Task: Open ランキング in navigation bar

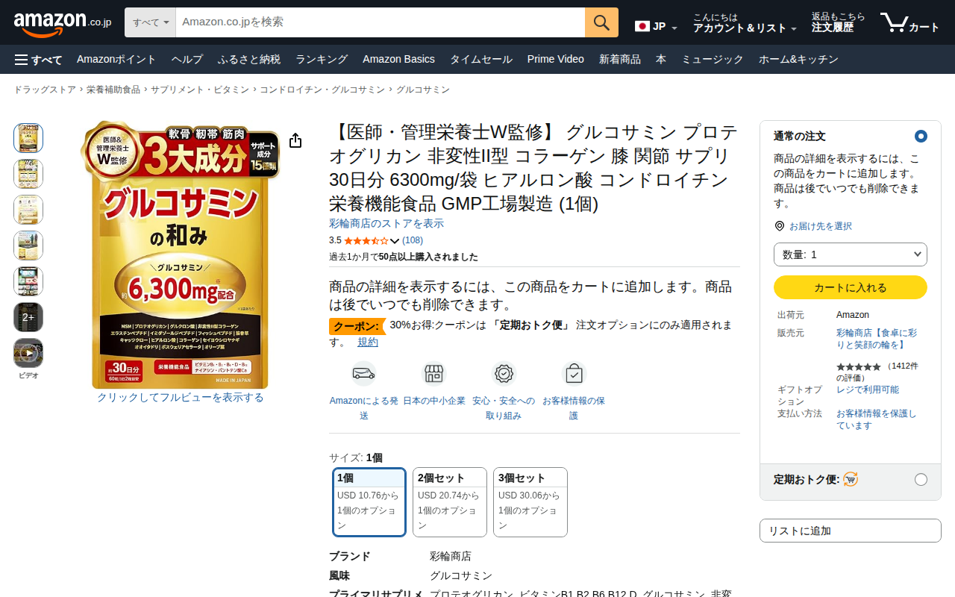Action: pyautogui.click(x=322, y=60)
